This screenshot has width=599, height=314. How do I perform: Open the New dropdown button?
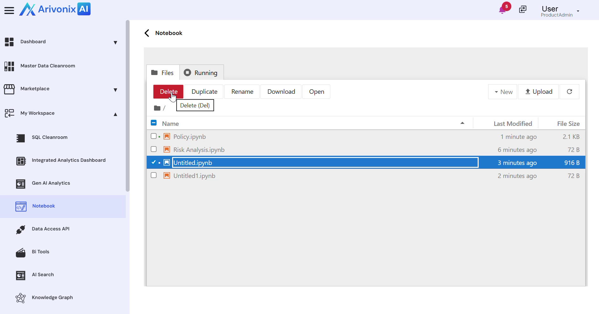coord(503,92)
